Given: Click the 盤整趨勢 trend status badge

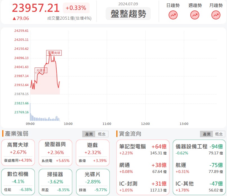Looking at the screenshot, I should pos(128,13).
